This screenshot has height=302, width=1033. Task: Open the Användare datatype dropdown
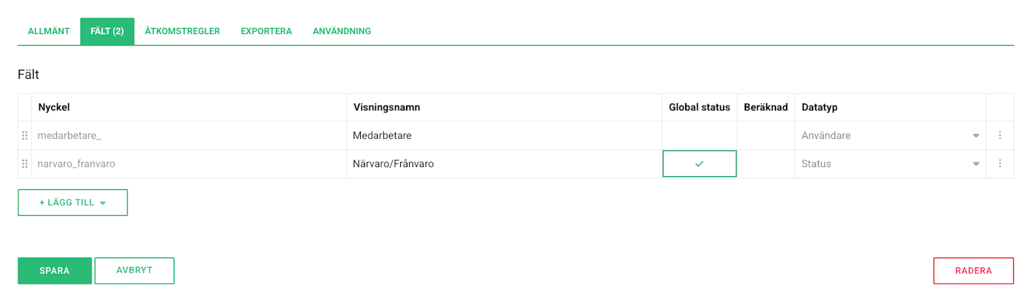coord(890,136)
